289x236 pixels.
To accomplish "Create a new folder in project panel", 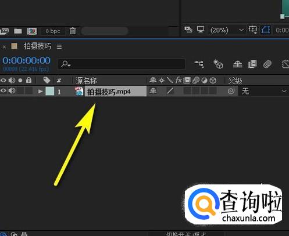I will 18,31.
